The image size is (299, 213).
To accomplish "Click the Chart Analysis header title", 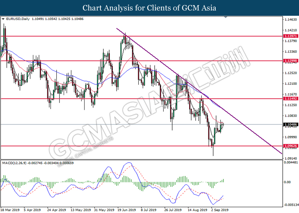I will point(149,8).
